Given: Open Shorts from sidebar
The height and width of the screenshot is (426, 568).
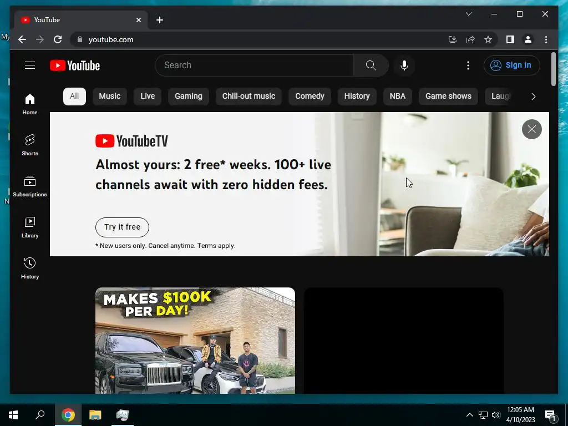Looking at the screenshot, I should [30, 145].
